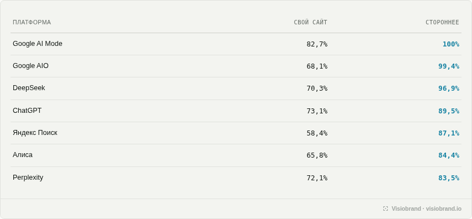Select the Google AI Mode row label
Screen dimensions: 472x219
pyautogui.click(x=37, y=44)
